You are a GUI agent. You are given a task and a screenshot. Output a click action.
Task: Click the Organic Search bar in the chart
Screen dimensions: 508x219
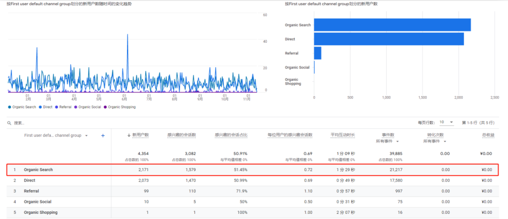392,25
